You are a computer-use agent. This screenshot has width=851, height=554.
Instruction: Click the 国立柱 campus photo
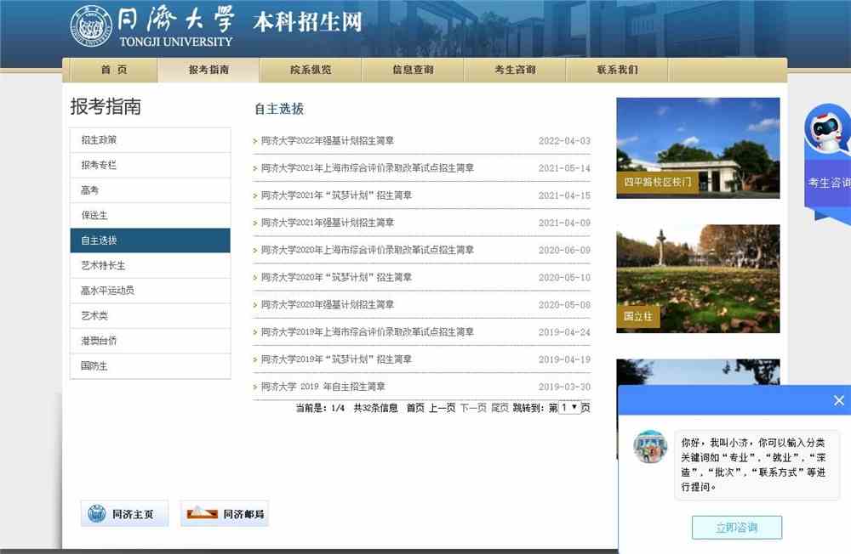tap(698, 279)
